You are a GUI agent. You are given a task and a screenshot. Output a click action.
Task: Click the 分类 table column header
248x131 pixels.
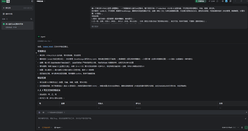coord(221,103)
